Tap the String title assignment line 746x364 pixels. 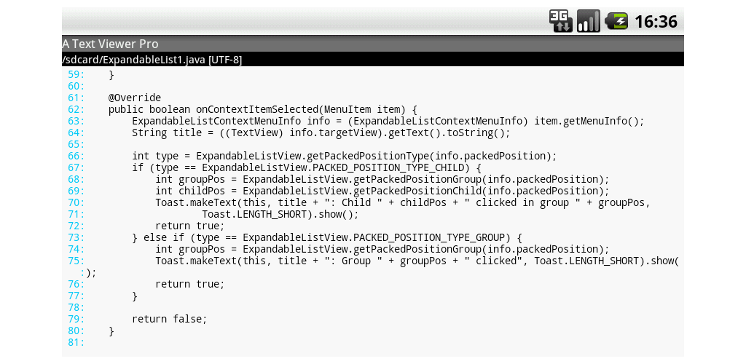click(x=321, y=132)
